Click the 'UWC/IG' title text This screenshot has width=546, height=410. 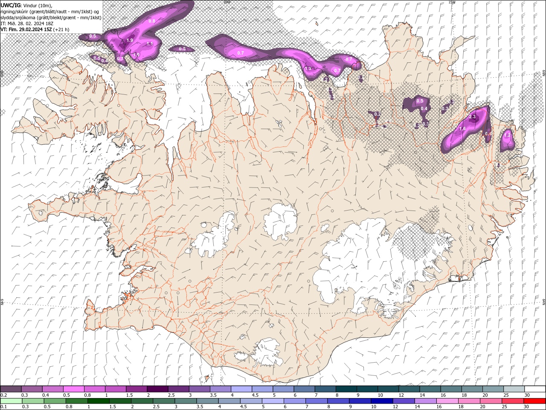click(x=10, y=5)
